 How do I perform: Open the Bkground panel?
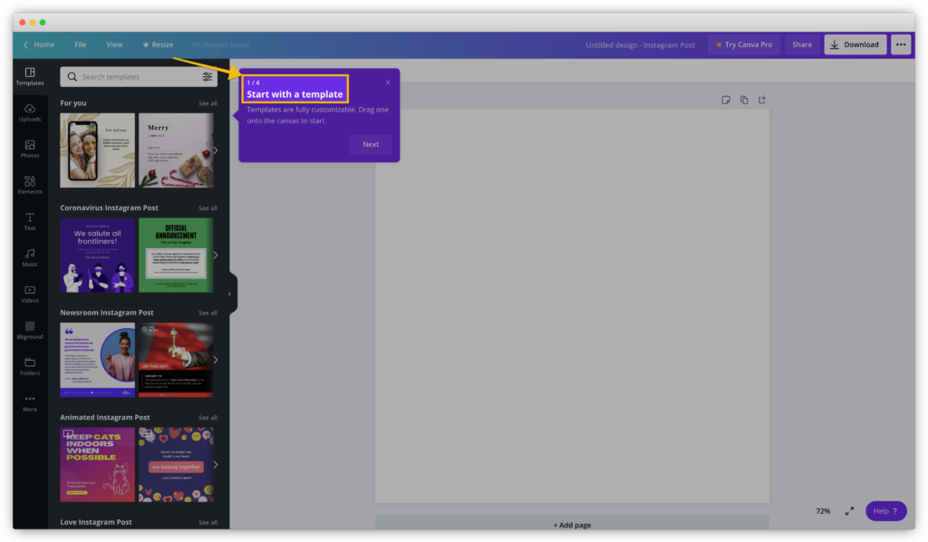30,330
